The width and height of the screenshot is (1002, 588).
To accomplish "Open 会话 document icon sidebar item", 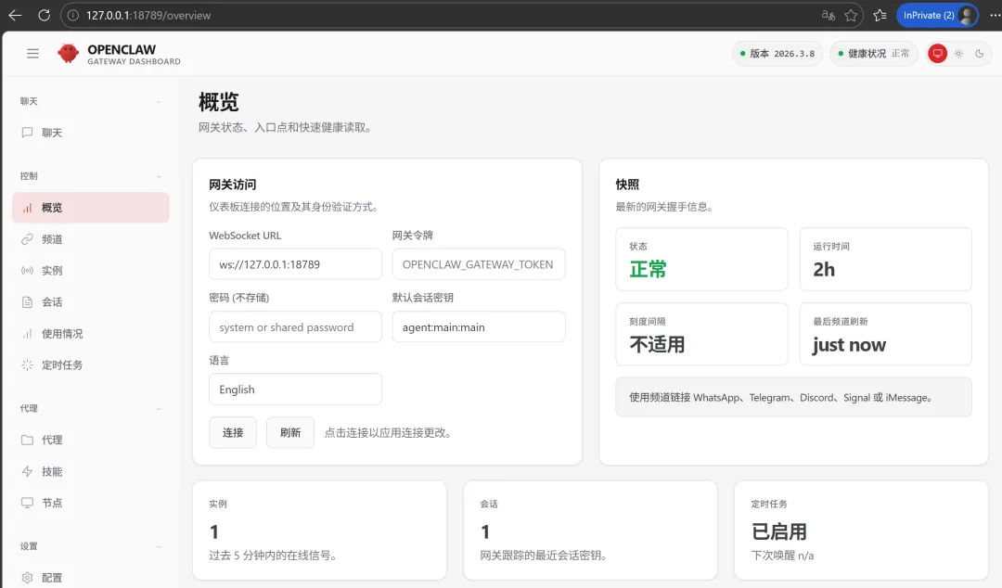I will (91, 301).
